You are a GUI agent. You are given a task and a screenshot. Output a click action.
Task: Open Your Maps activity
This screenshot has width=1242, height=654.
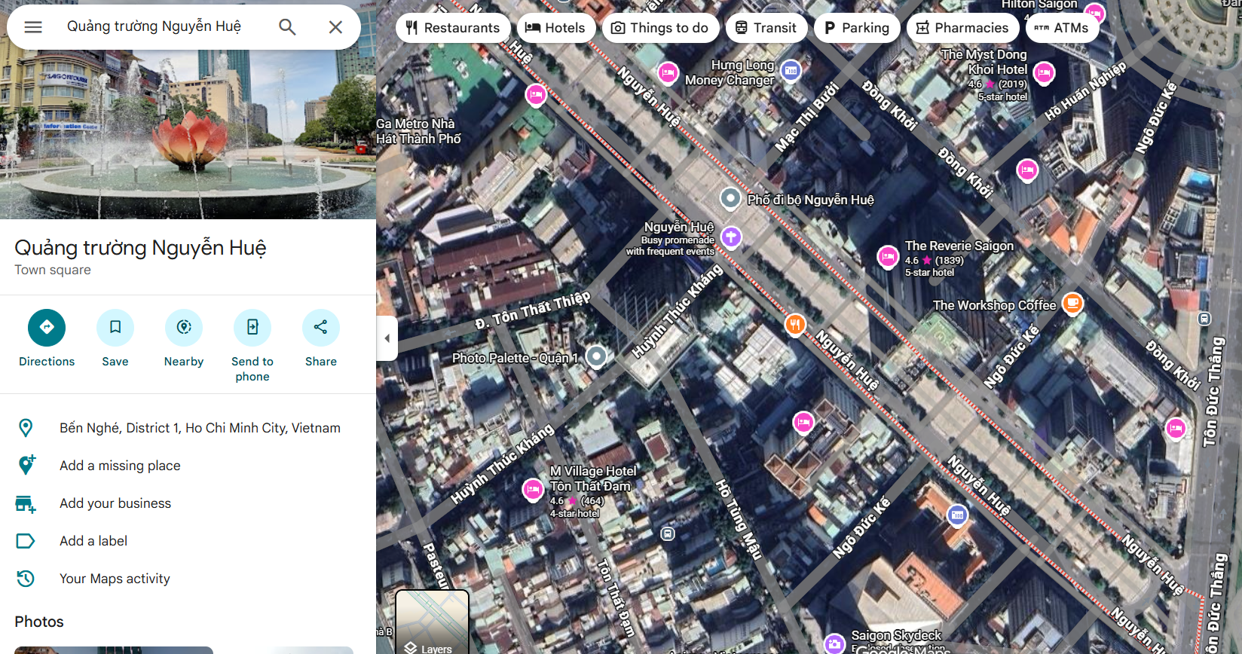tap(115, 579)
